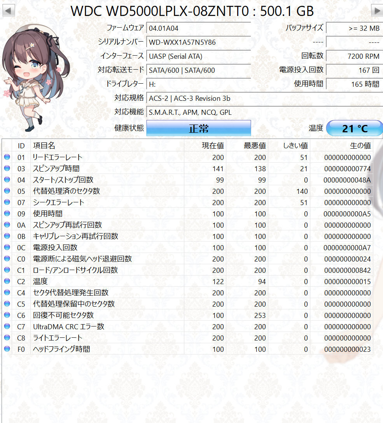Click the status icon for ID C4 row

[x=7, y=292]
